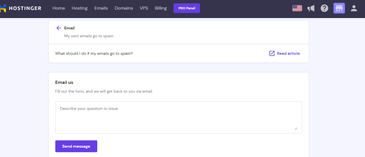Open the store marketplace icon
This screenshot has width=365, height=157.
click(x=339, y=8)
